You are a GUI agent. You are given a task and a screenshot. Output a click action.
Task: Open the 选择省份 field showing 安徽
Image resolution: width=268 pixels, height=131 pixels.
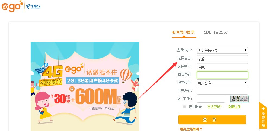222,59
